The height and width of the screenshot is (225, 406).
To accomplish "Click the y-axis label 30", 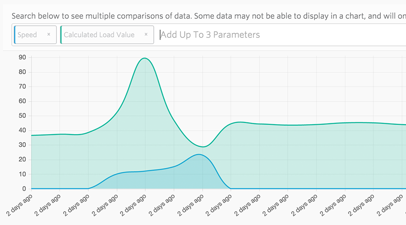I will coord(23,145).
